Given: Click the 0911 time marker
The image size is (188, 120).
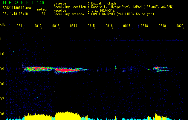Looking at the screenshot, I should coord(20,26).
